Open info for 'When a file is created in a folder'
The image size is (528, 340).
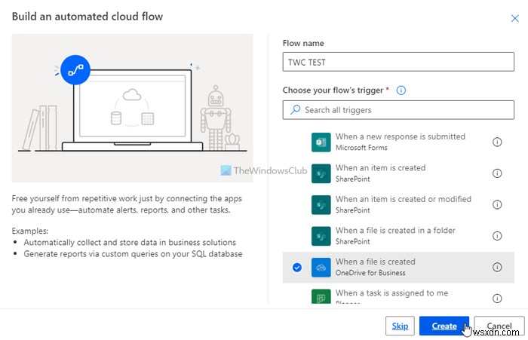point(497,236)
